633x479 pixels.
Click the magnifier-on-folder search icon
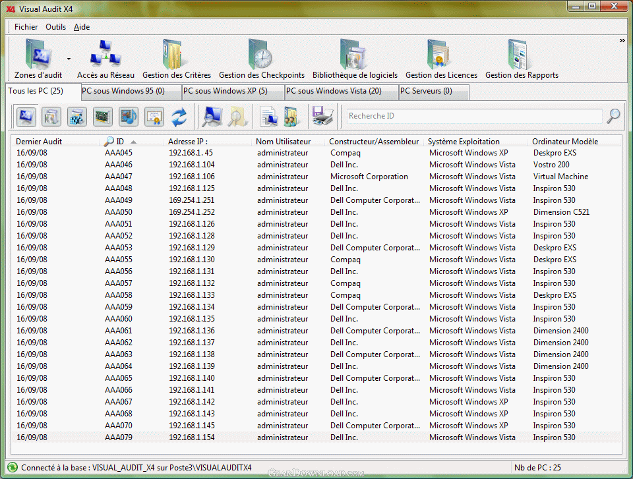pyautogui.click(x=237, y=117)
